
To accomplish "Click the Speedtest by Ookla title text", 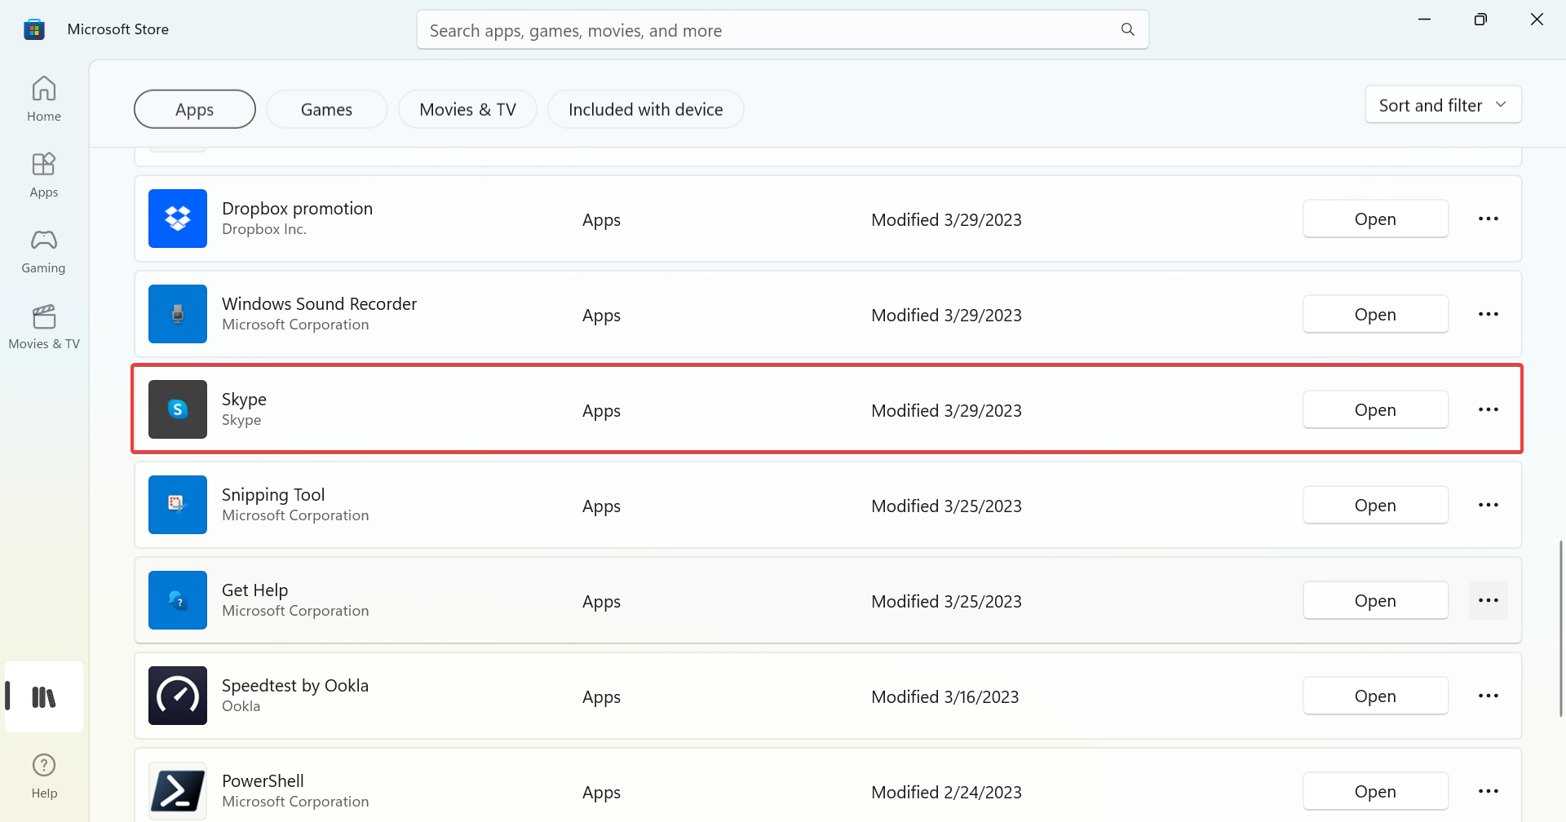I will pos(295,685).
